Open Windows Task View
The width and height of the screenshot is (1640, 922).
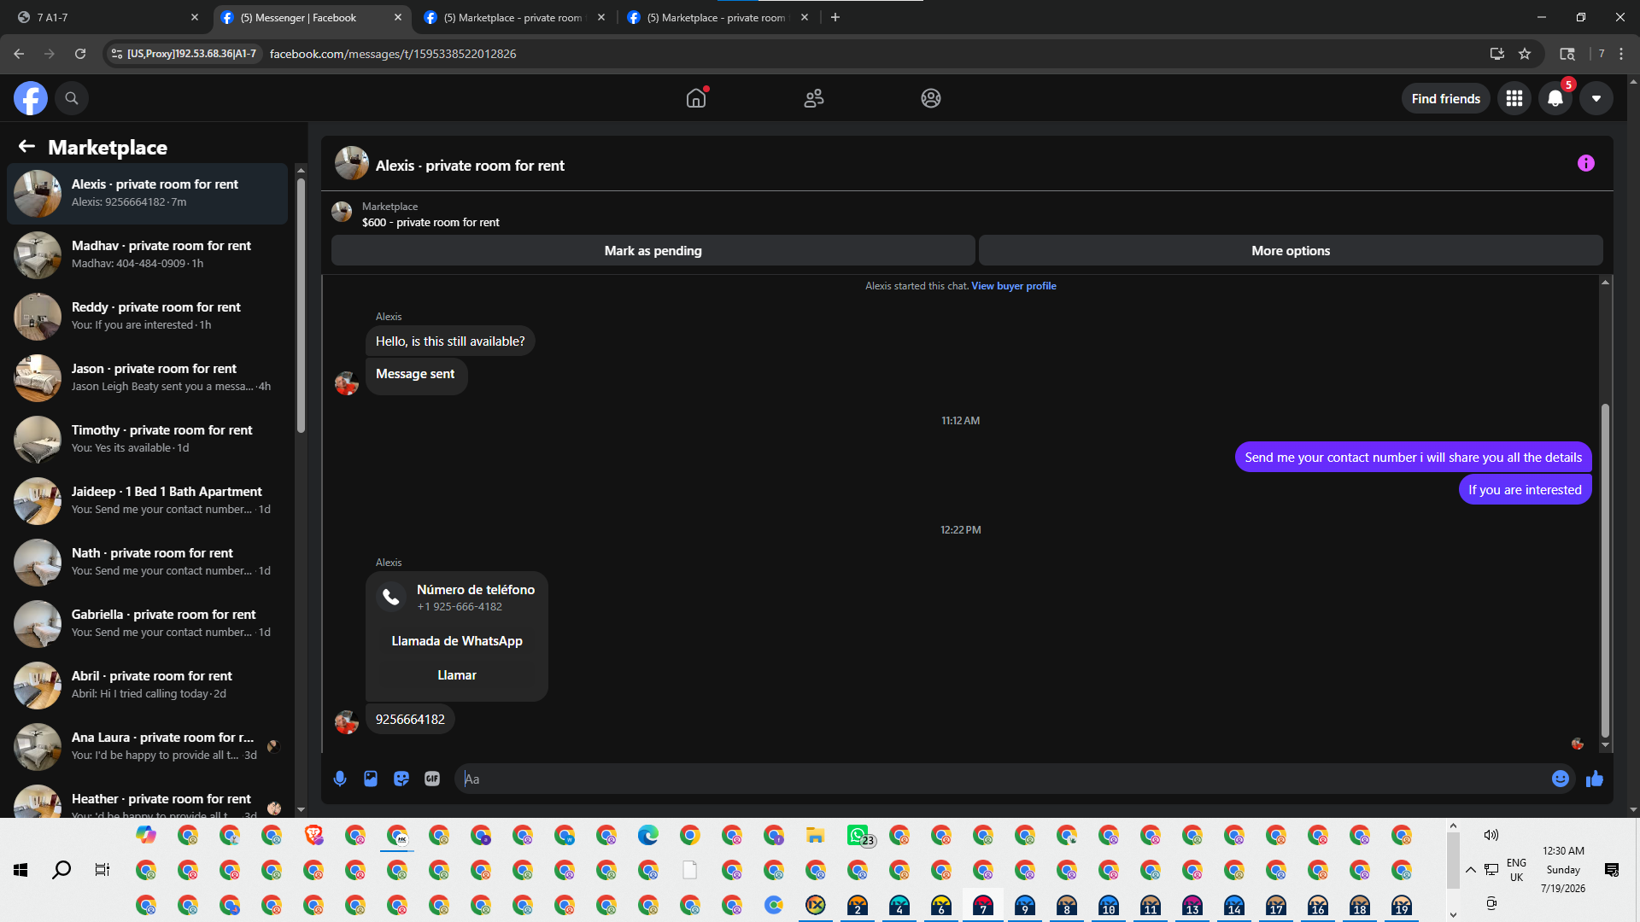click(x=102, y=870)
